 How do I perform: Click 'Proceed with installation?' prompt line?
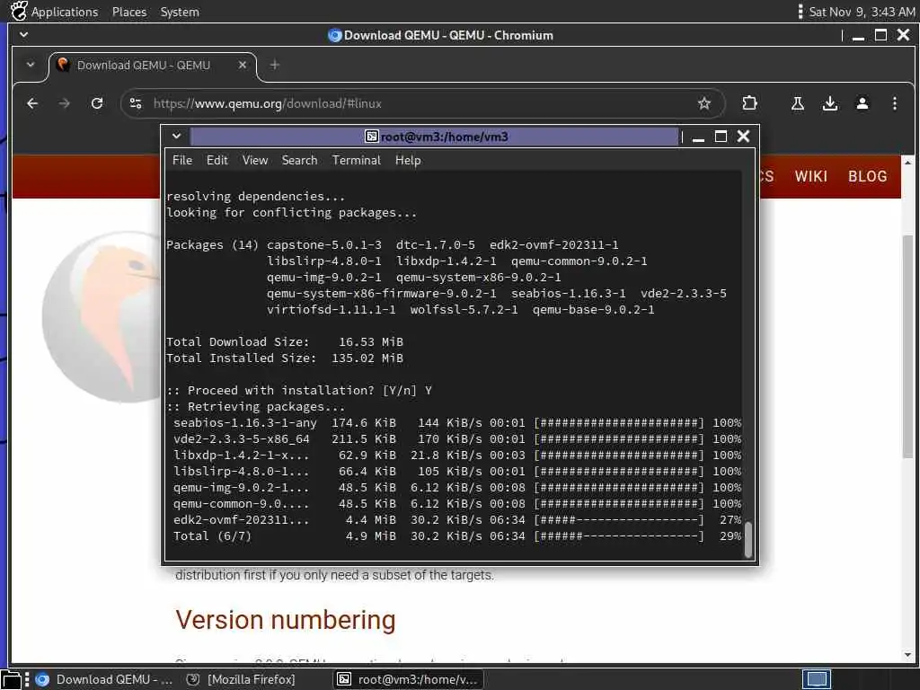pyautogui.click(x=299, y=391)
